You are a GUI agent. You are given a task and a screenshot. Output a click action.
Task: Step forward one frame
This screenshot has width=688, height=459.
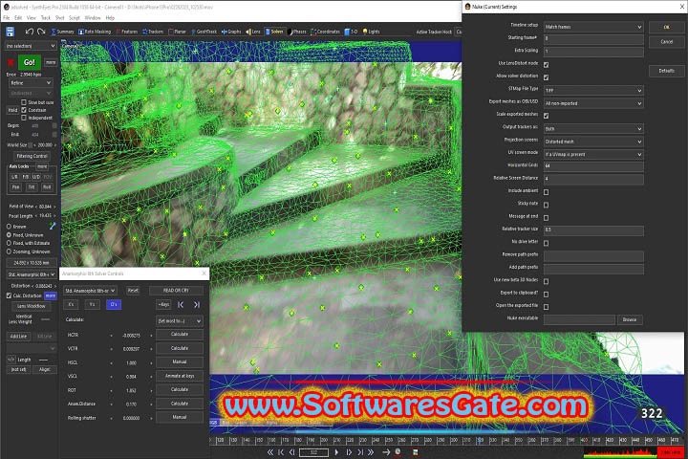[x=349, y=452]
